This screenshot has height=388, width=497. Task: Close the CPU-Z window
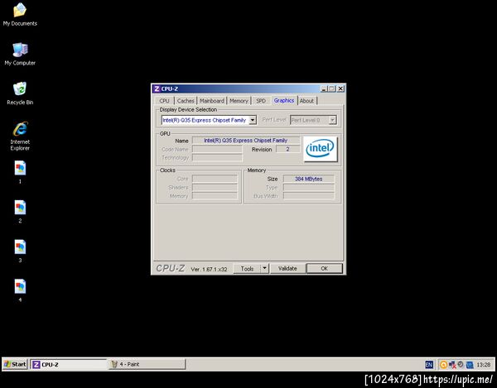[340, 89]
